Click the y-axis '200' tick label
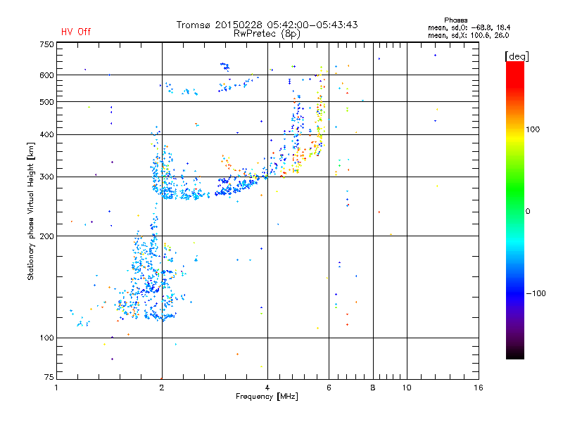Image resolution: width=563 pixels, height=422 pixels. 46,236
